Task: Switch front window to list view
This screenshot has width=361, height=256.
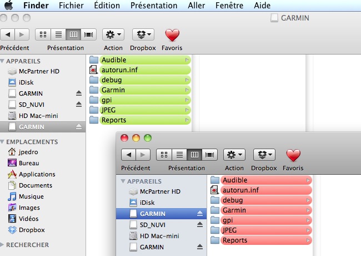Action: (x=179, y=155)
